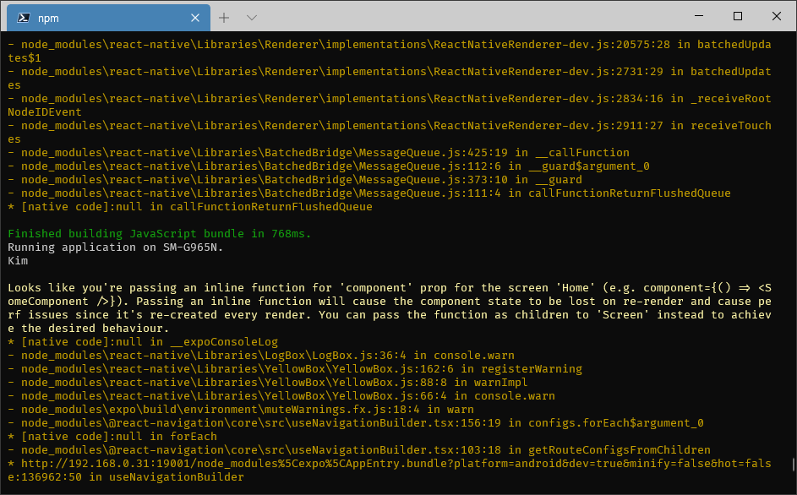This screenshot has height=495, width=797.
Task: Click 'MessageQueue.js:111:4 in callFunctionReturnFlushedQueue' line
Action: 369,193
